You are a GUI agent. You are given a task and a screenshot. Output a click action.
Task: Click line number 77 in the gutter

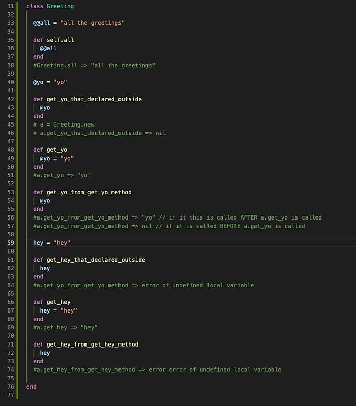pos(10,395)
